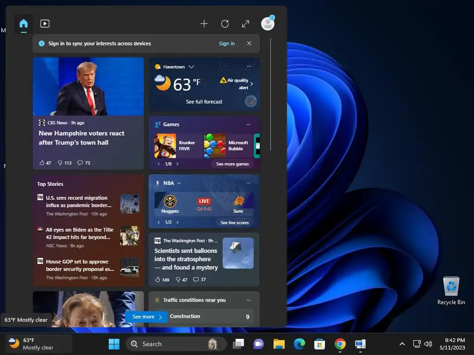
Task: Open weather widget more options
Action: [x=249, y=67]
